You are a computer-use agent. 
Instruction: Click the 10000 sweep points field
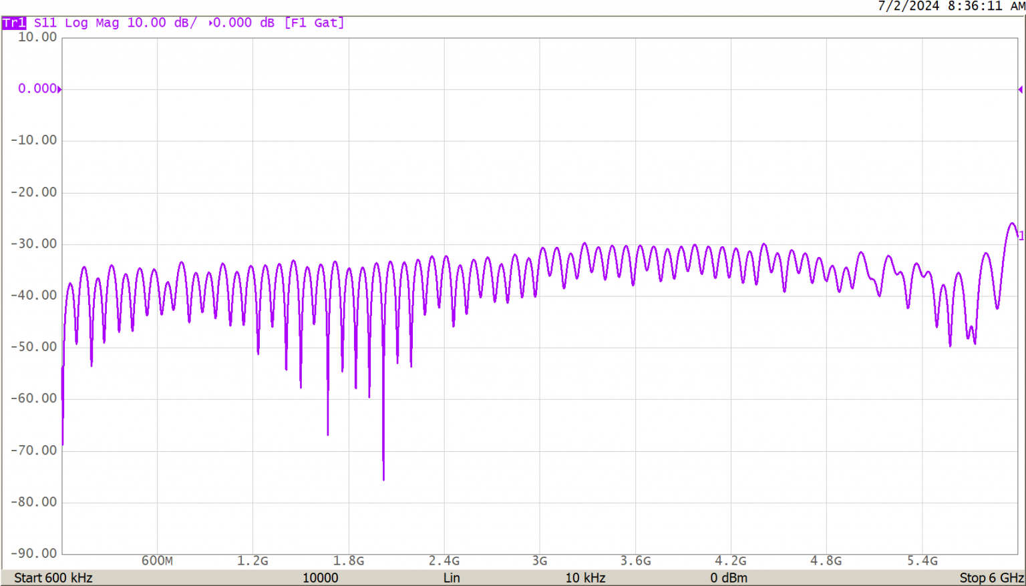click(321, 578)
